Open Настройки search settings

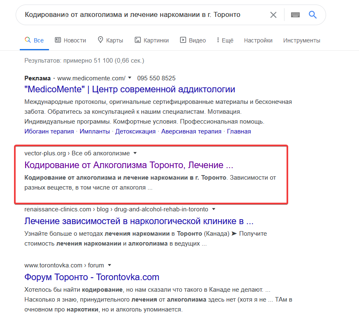point(258,40)
